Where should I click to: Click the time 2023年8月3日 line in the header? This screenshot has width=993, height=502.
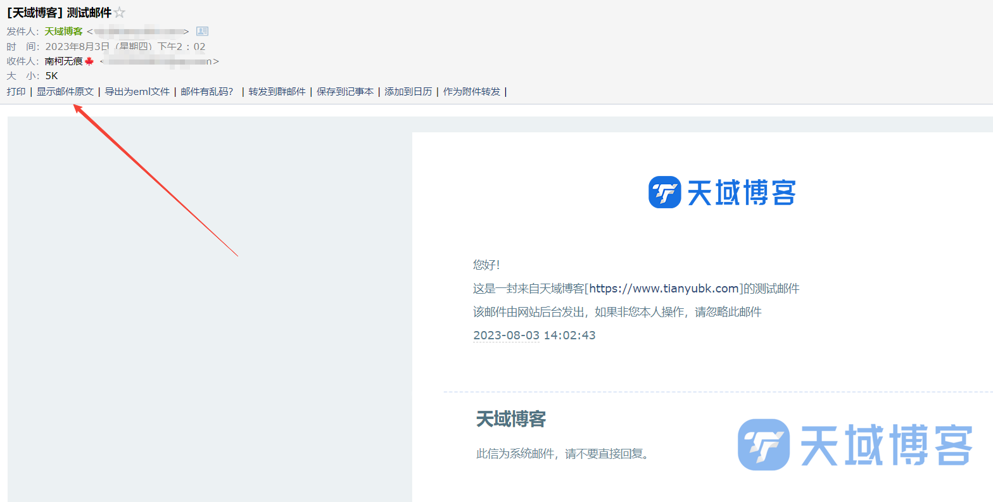pos(125,46)
